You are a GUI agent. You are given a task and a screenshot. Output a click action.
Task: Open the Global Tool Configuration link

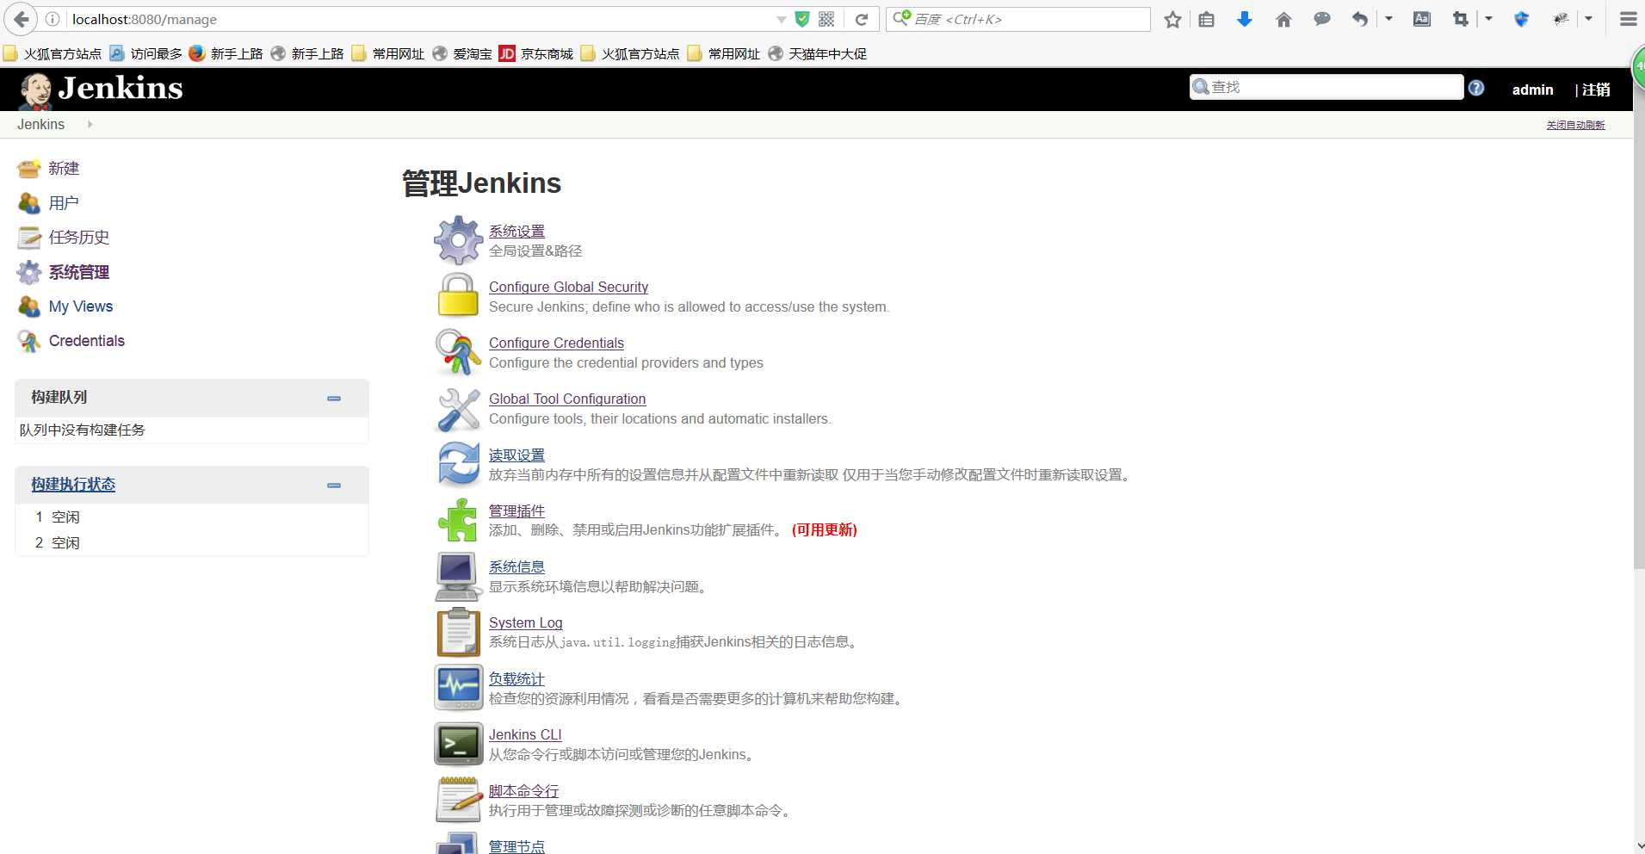567,399
